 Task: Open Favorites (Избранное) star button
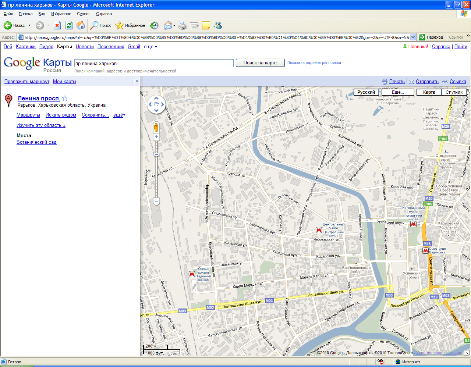(x=130, y=25)
